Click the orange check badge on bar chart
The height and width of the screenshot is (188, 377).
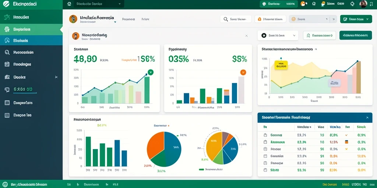click(x=243, y=72)
